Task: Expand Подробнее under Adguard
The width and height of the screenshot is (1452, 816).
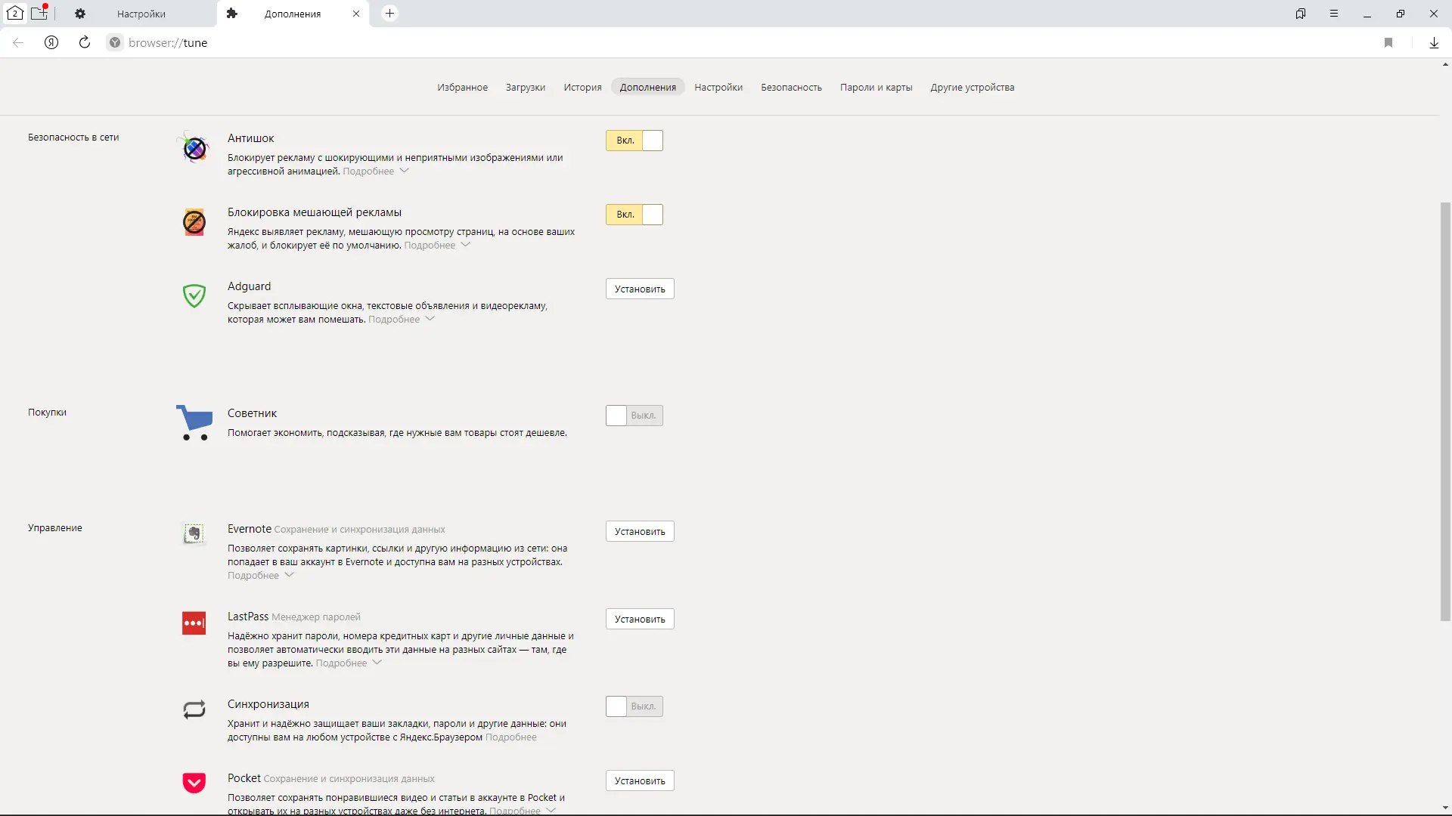Action: click(x=402, y=320)
